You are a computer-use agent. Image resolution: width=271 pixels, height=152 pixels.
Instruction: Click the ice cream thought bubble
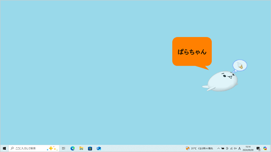(x=240, y=66)
